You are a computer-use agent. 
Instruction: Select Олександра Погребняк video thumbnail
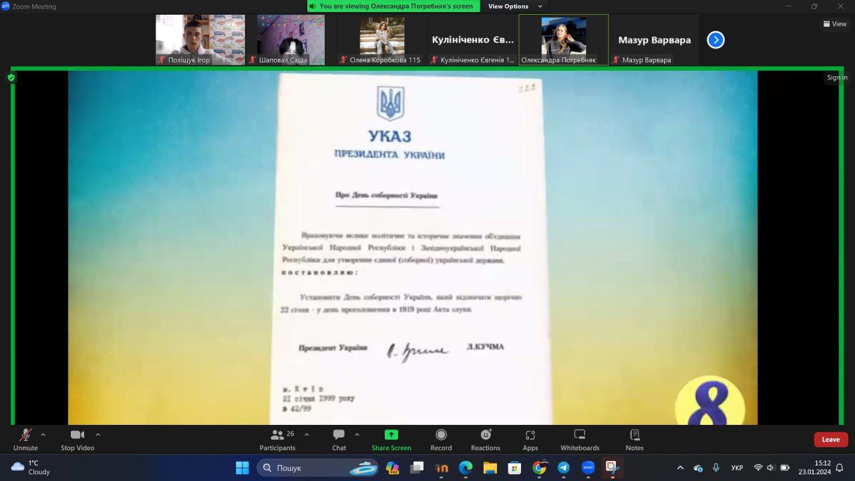[564, 40]
